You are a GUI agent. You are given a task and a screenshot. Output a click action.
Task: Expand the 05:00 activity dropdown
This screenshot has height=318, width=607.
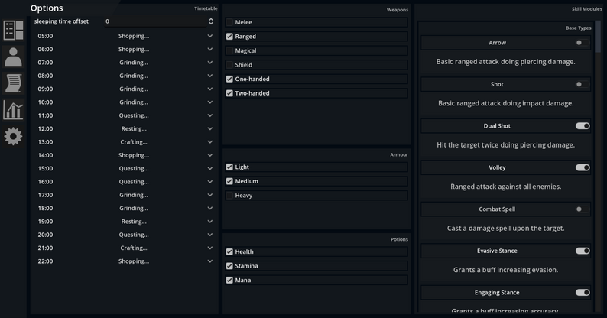click(210, 36)
